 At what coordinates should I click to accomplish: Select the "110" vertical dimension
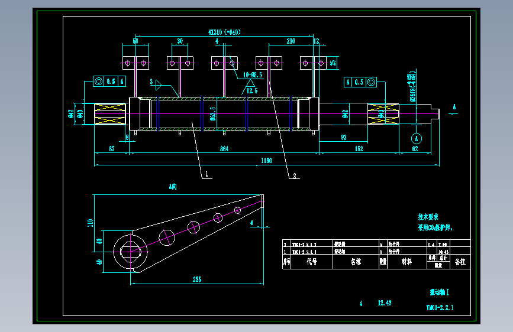click(90, 223)
